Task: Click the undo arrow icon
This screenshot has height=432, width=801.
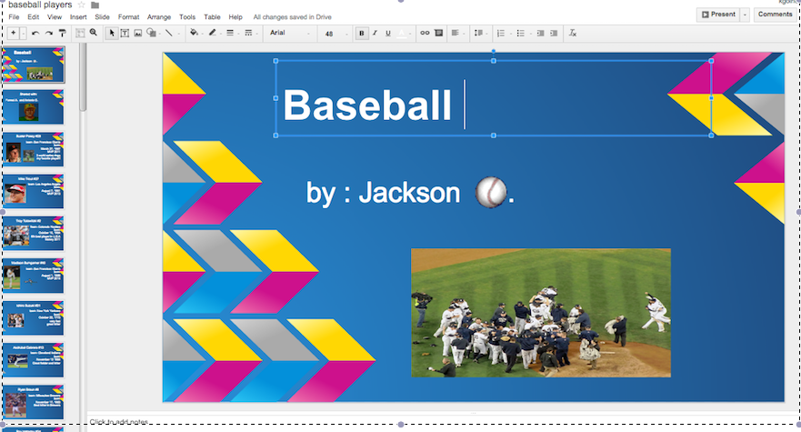Action: (35, 34)
